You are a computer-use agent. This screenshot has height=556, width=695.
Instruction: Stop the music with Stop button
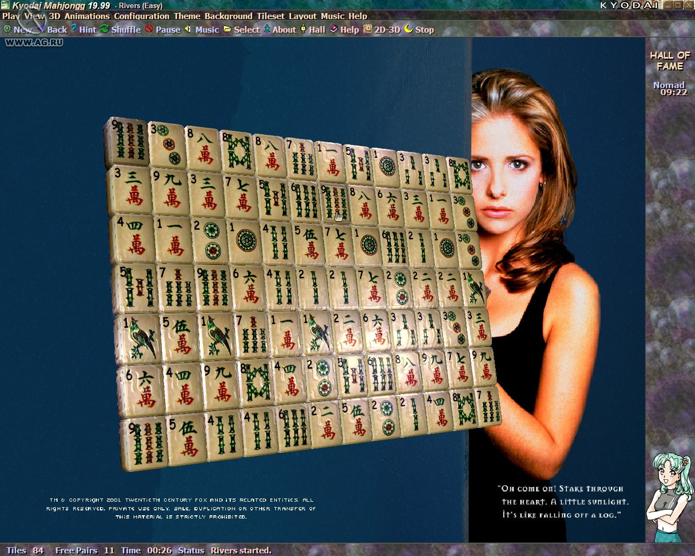click(408, 29)
